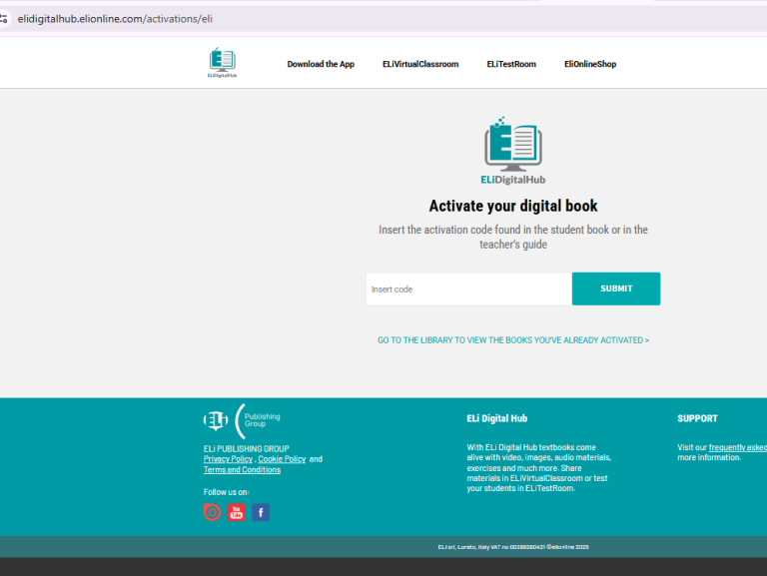
Task: Click the ELi Digital Hub header logo
Action: (x=222, y=63)
